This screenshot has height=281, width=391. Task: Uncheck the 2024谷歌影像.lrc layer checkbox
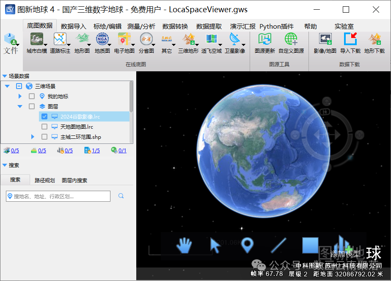[44, 116]
